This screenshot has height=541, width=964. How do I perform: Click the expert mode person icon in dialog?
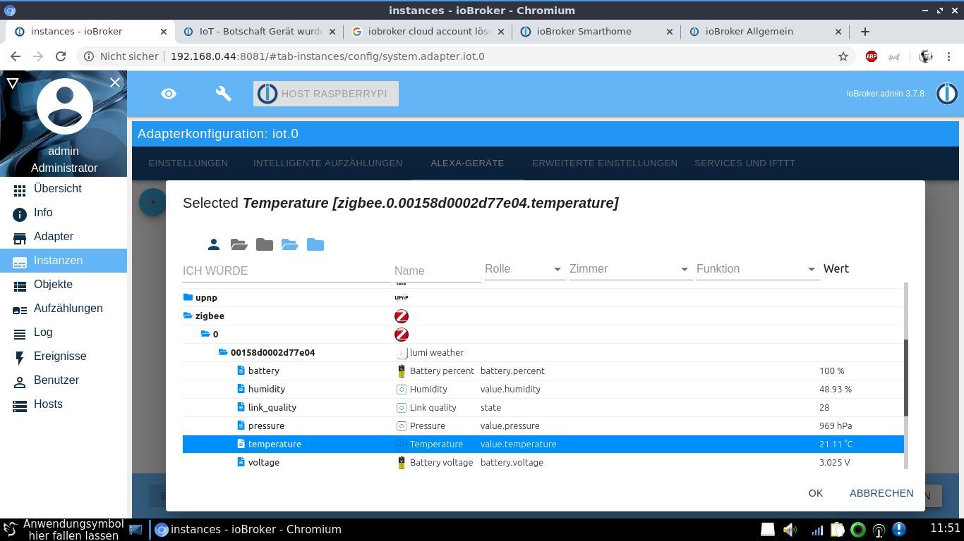(214, 244)
